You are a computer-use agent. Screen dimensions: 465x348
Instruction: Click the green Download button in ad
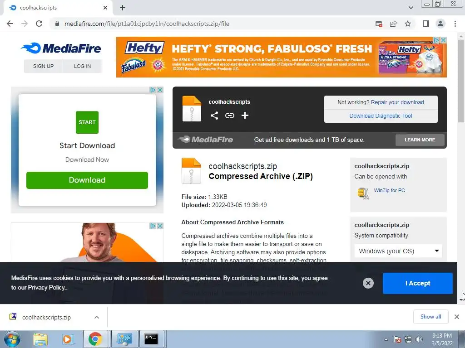[87, 180]
